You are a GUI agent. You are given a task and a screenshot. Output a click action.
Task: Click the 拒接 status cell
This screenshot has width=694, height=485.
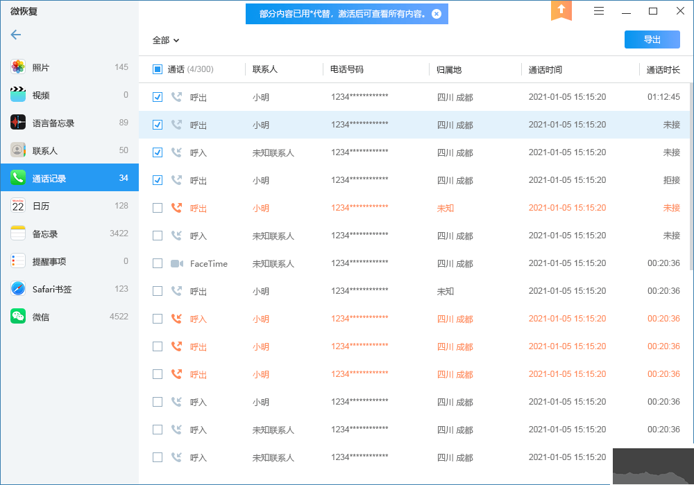point(671,179)
